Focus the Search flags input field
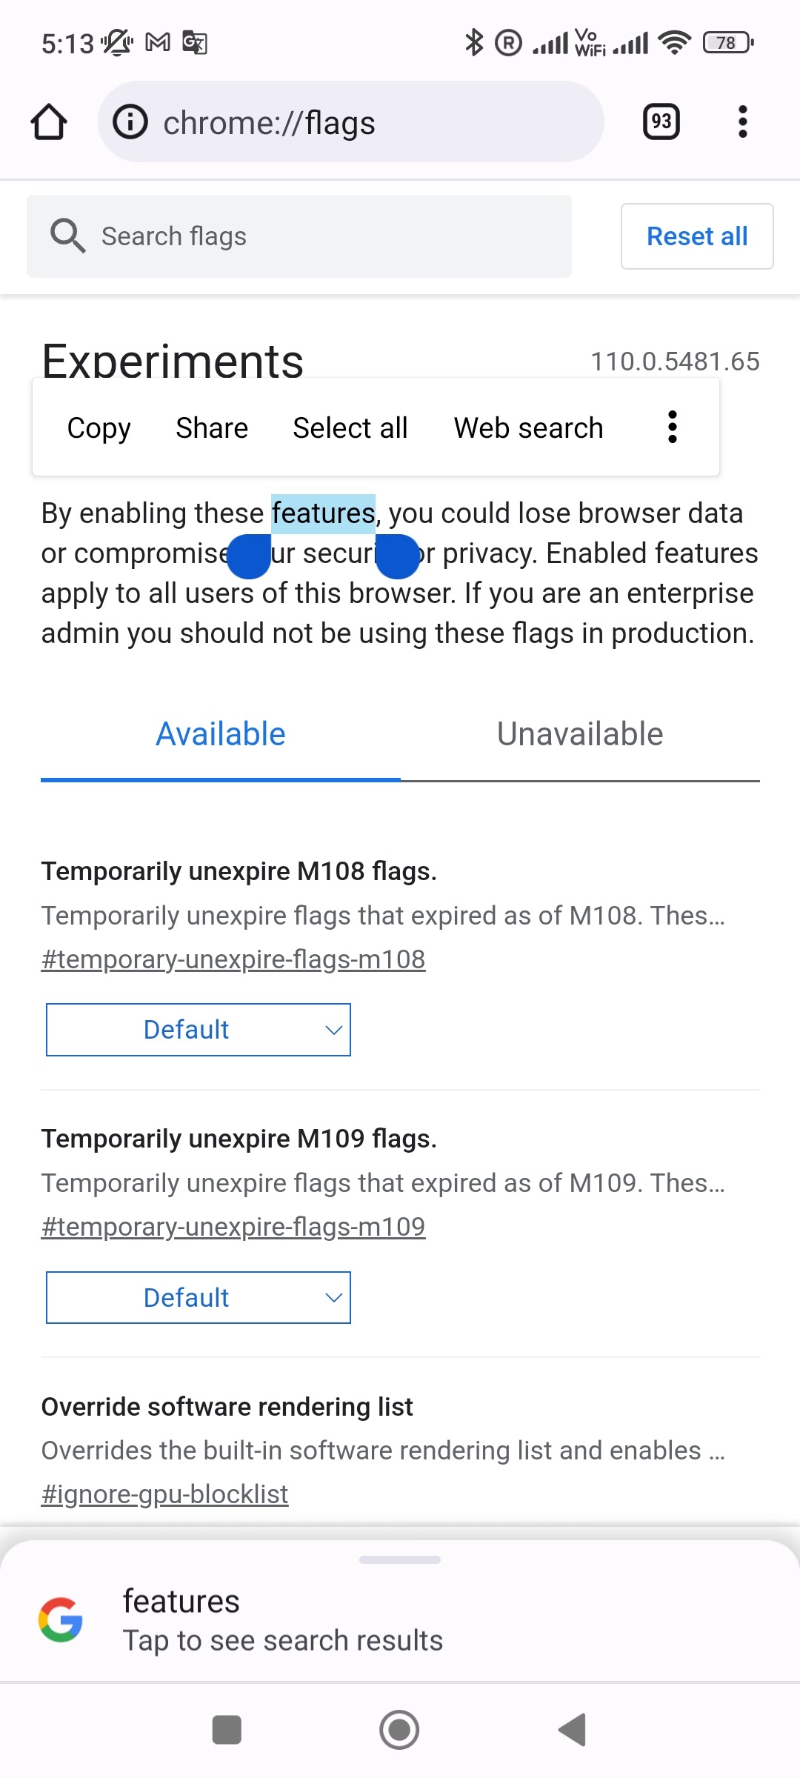The width and height of the screenshot is (800, 1778). click(326, 236)
